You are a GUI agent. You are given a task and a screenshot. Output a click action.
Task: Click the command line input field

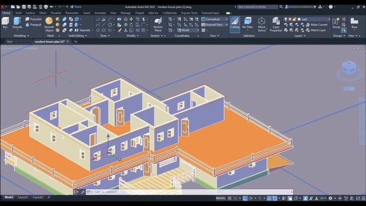[192, 192]
